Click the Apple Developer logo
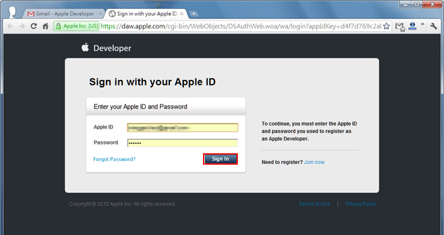This screenshot has height=235, width=444. 107,48
